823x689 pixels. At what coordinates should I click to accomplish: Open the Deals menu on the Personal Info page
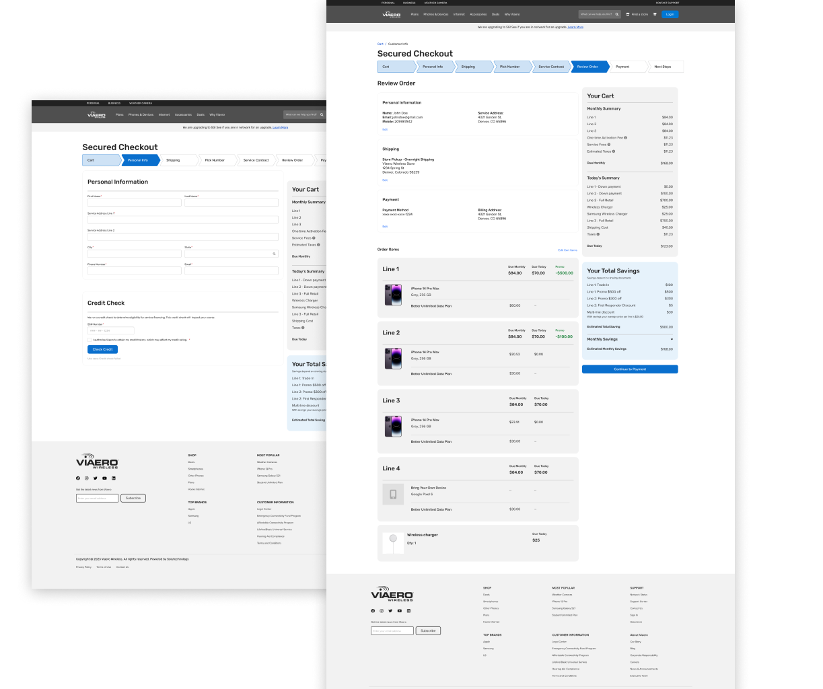201,114
